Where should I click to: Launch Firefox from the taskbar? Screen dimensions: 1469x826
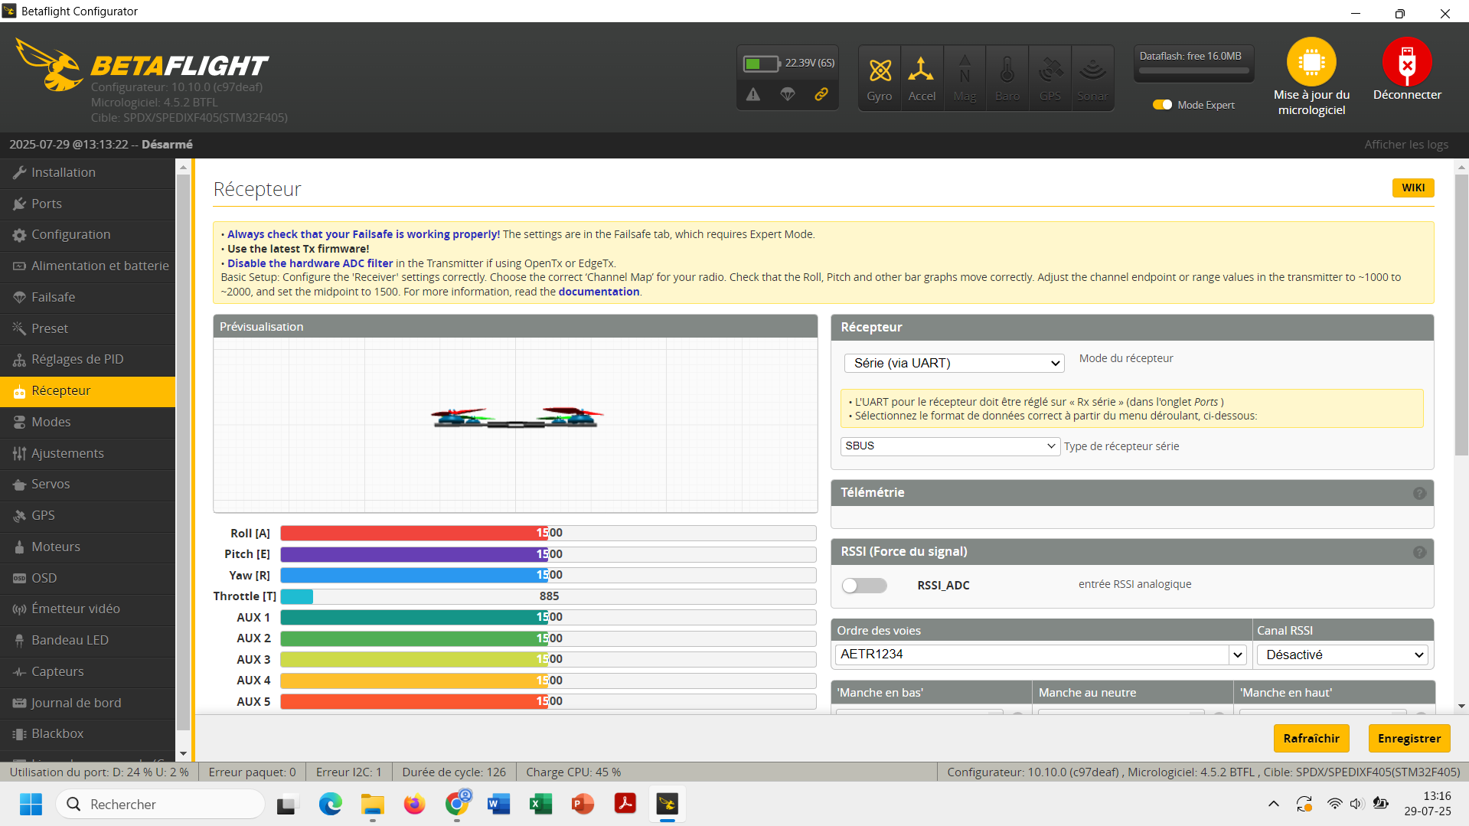pyautogui.click(x=414, y=805)
